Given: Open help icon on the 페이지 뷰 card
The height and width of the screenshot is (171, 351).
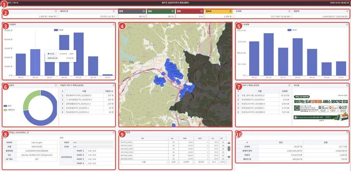Looking at the screenshot, I should point(114,11).
